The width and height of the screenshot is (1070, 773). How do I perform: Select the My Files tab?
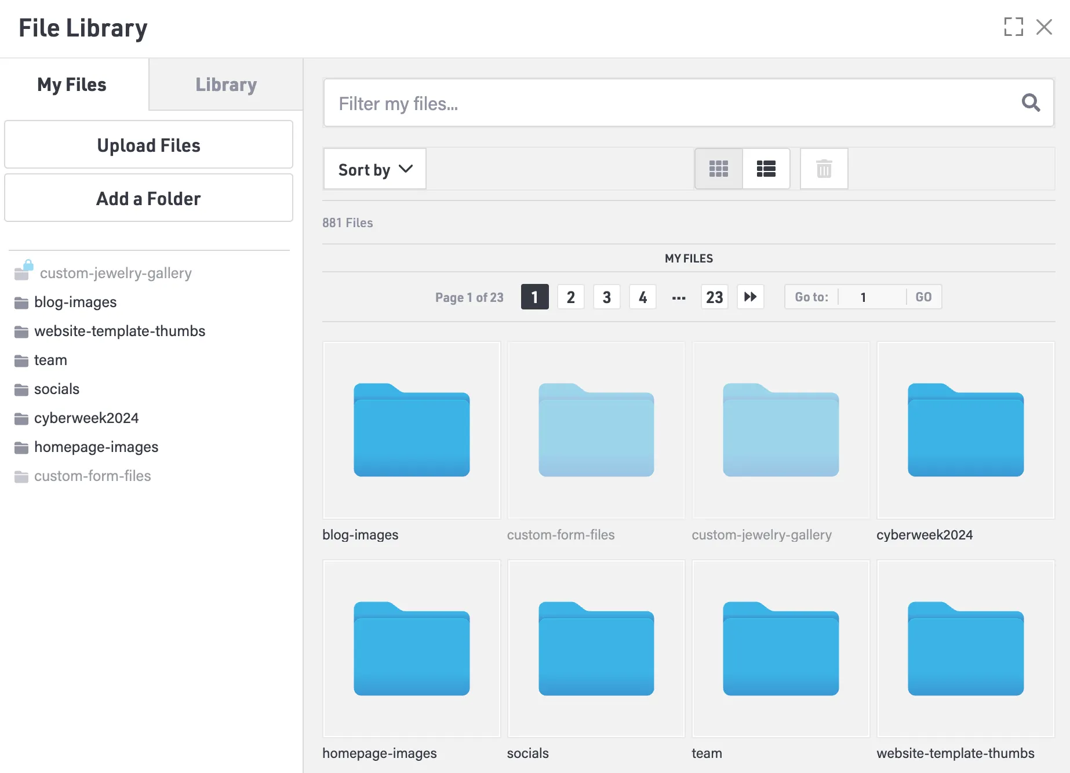(72, 85)
